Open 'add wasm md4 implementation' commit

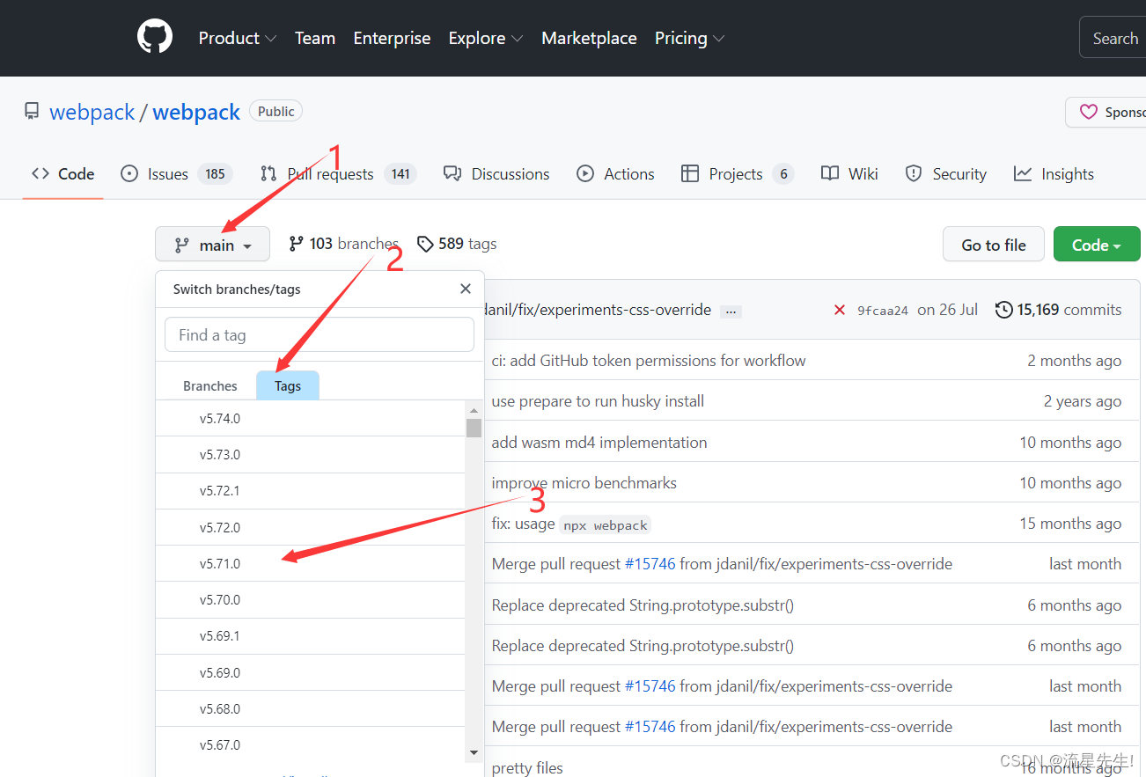pos(599,443)
